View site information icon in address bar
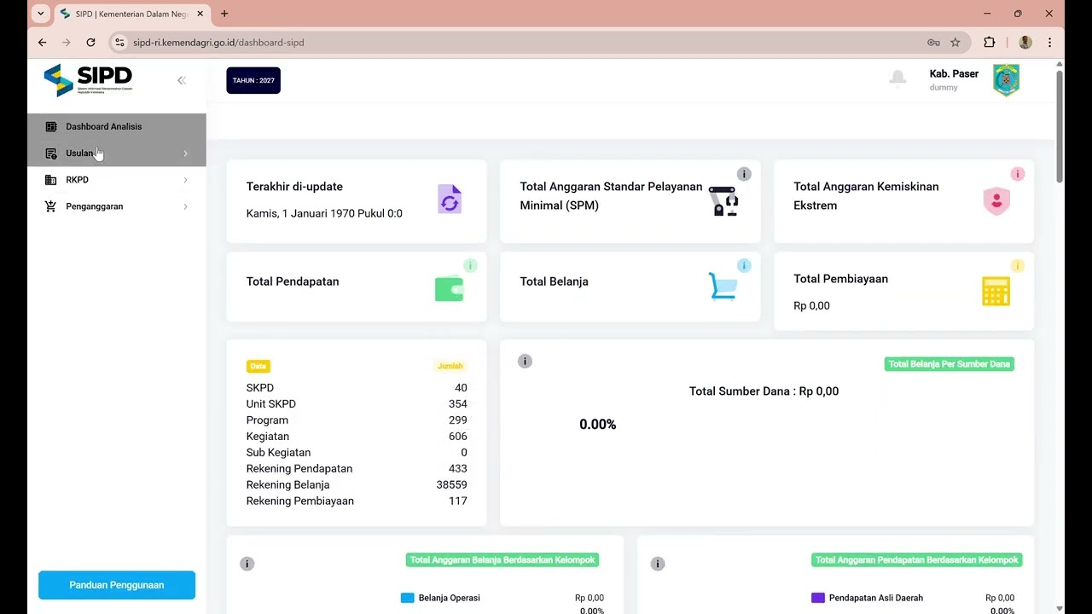Viewport: 1092px width, 614px height. [119, 43]
